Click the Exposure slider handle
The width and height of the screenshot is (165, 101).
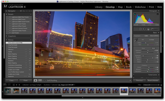148,50
